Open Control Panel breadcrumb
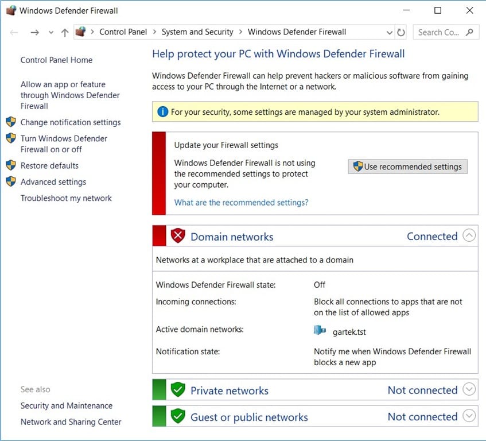This screenshot has height=441, width=486. [x=123, y=32]
